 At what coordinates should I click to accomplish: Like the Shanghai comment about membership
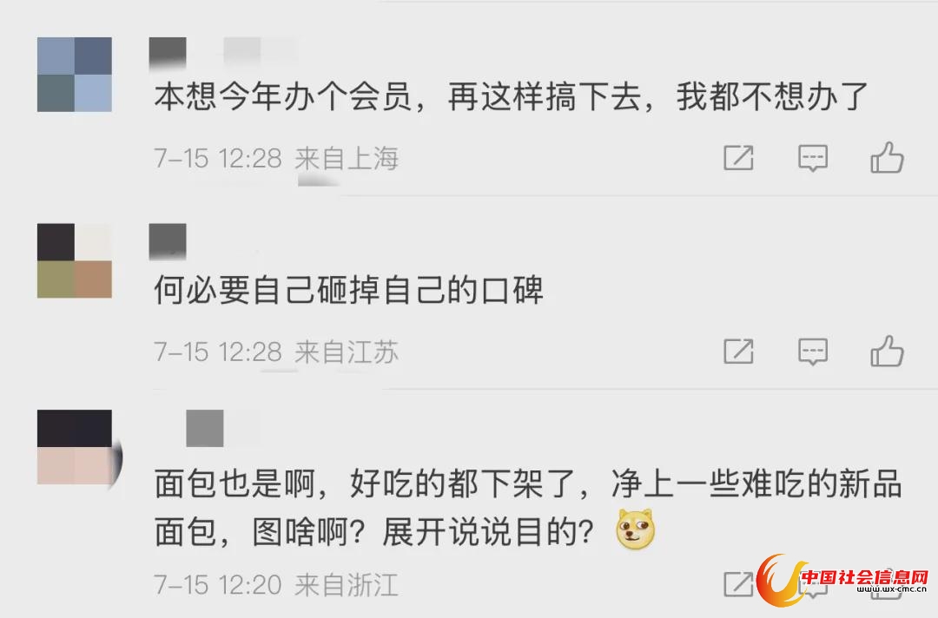click(887, 157)
